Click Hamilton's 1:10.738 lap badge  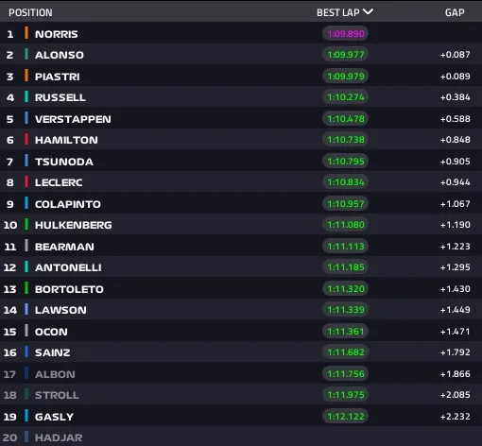[x=346, y=140]
